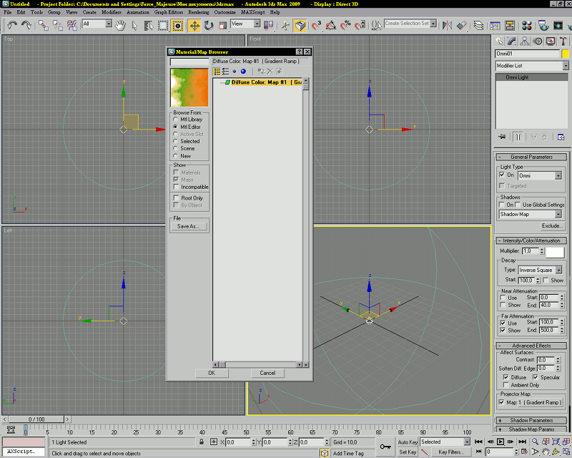
Task: Open the Material Editor spheres icon
Action: click(527, 26)
